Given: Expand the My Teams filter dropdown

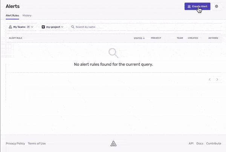Looking at the screenshot, I should click(21, 27).
